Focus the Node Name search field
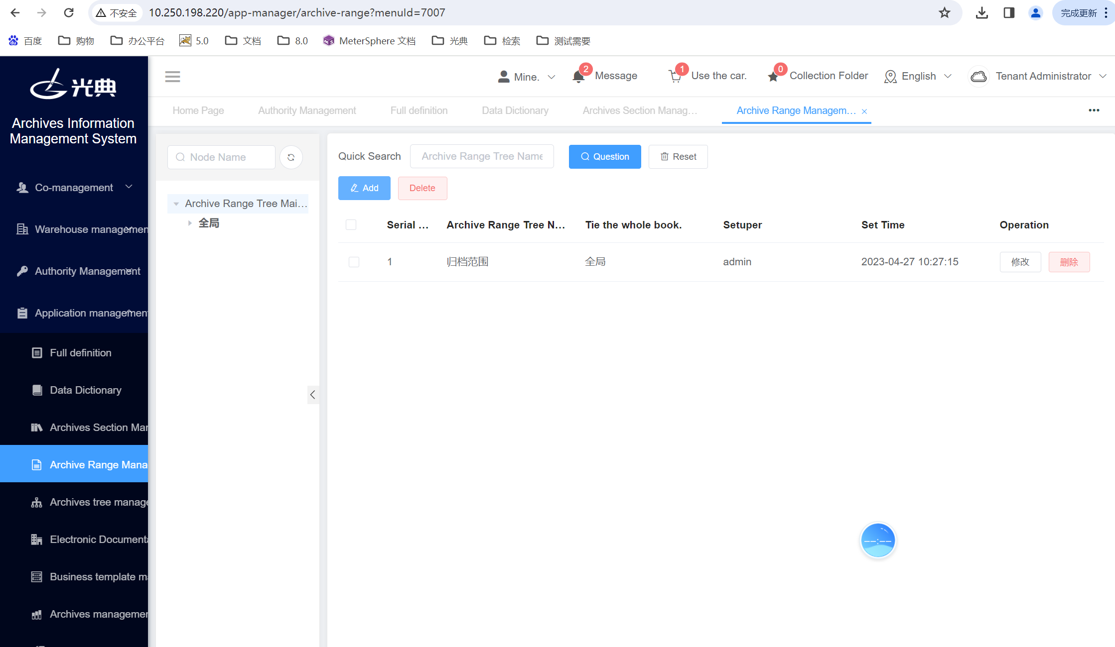1115x647 pixels. 221,157
